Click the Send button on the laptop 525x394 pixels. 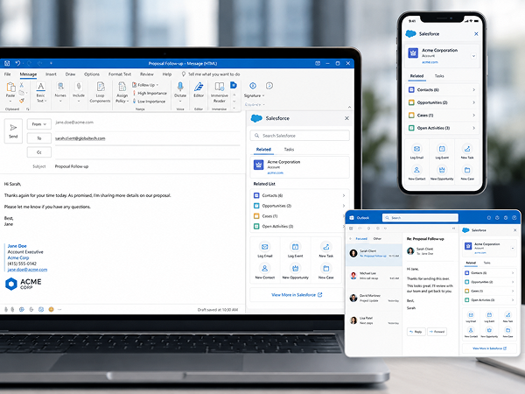(x=13, y=131)
